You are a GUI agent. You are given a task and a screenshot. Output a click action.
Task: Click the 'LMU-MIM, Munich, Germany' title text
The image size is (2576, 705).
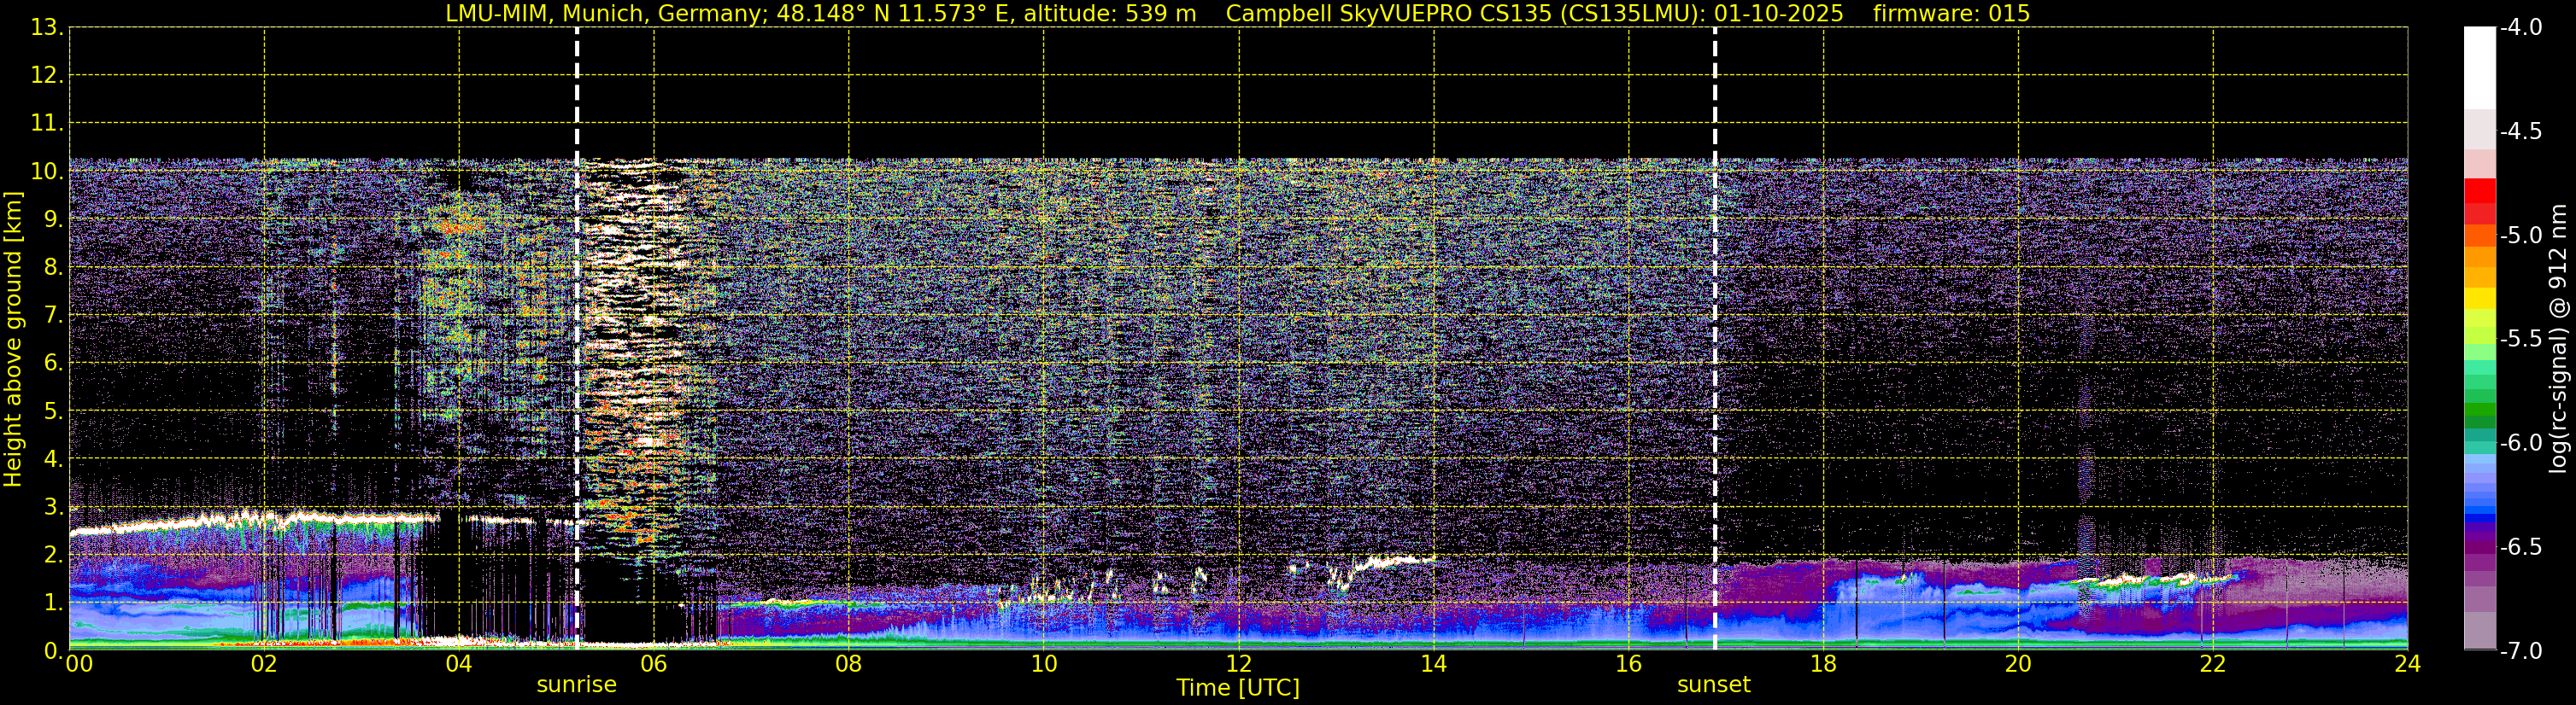(605, 14)
